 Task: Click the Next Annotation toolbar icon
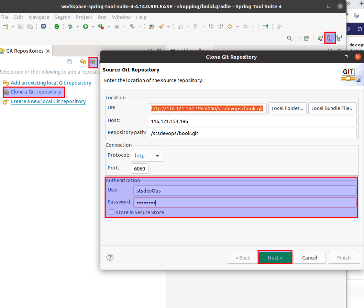[180, 27]
